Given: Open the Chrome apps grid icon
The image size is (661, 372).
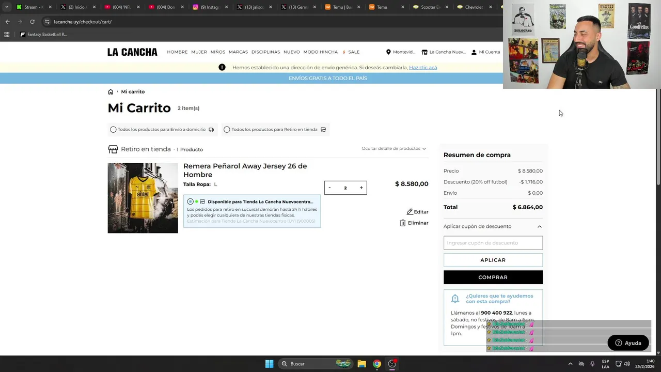Looking at the screenshot, I should click(7, 35).
